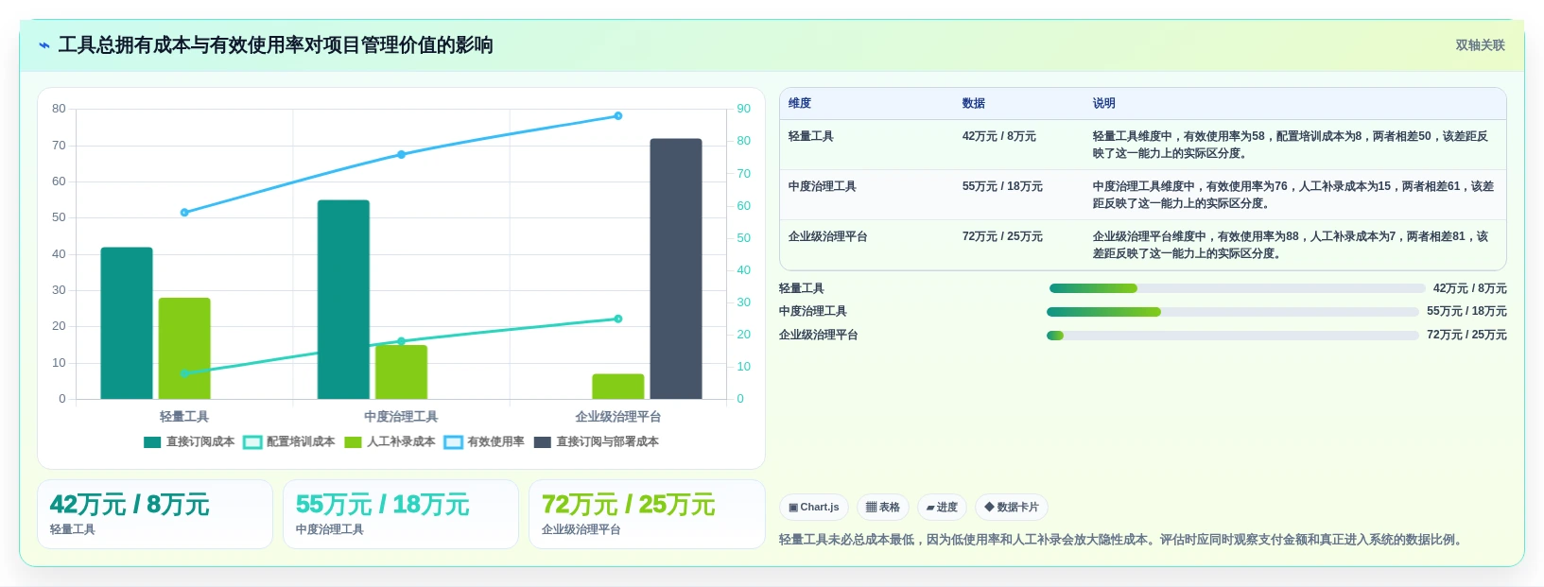Click the 42万元 / 8万元 data card

click(155, 514)
